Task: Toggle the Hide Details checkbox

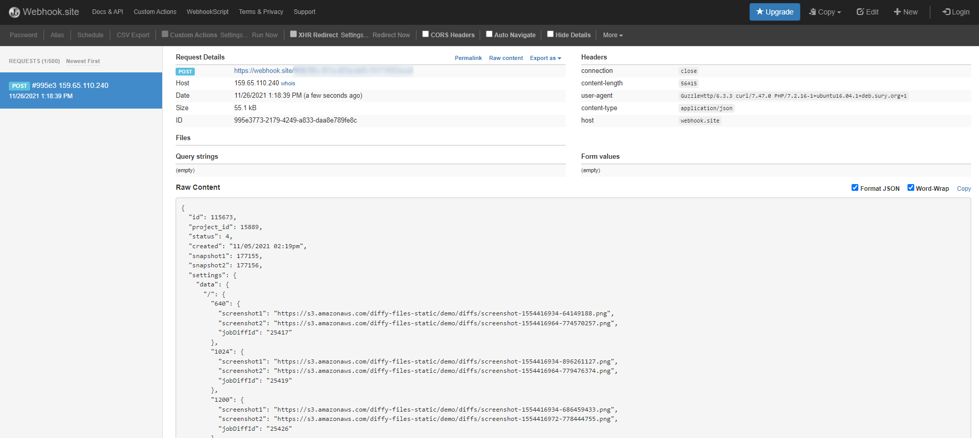Action: pyautogui.click(x=550, y=34)
